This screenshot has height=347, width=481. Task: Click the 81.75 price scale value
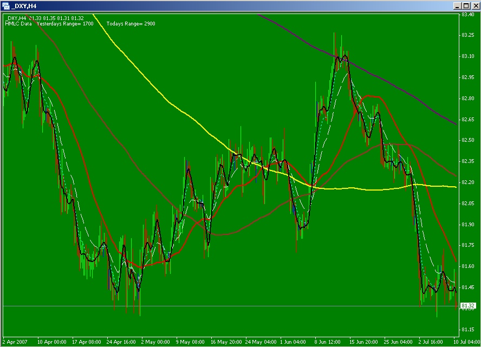point(468,245)
